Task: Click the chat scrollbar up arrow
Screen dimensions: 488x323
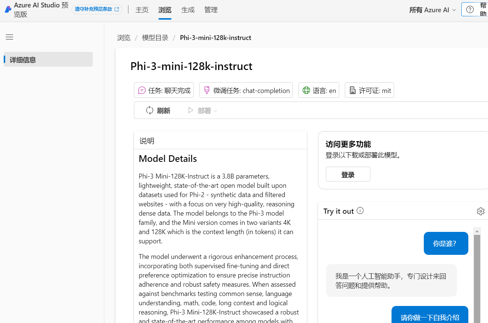Action: 477,231
